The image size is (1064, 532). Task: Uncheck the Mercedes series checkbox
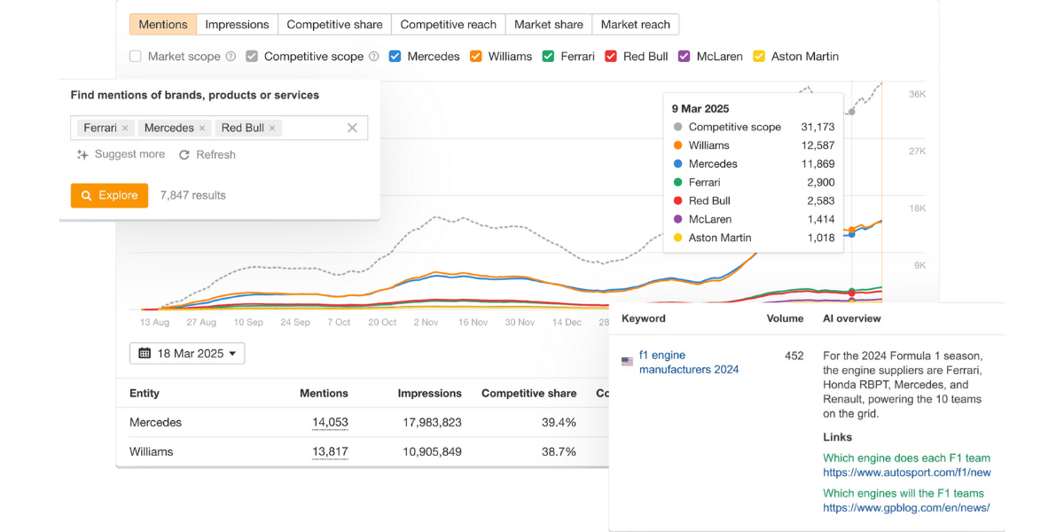395,56
